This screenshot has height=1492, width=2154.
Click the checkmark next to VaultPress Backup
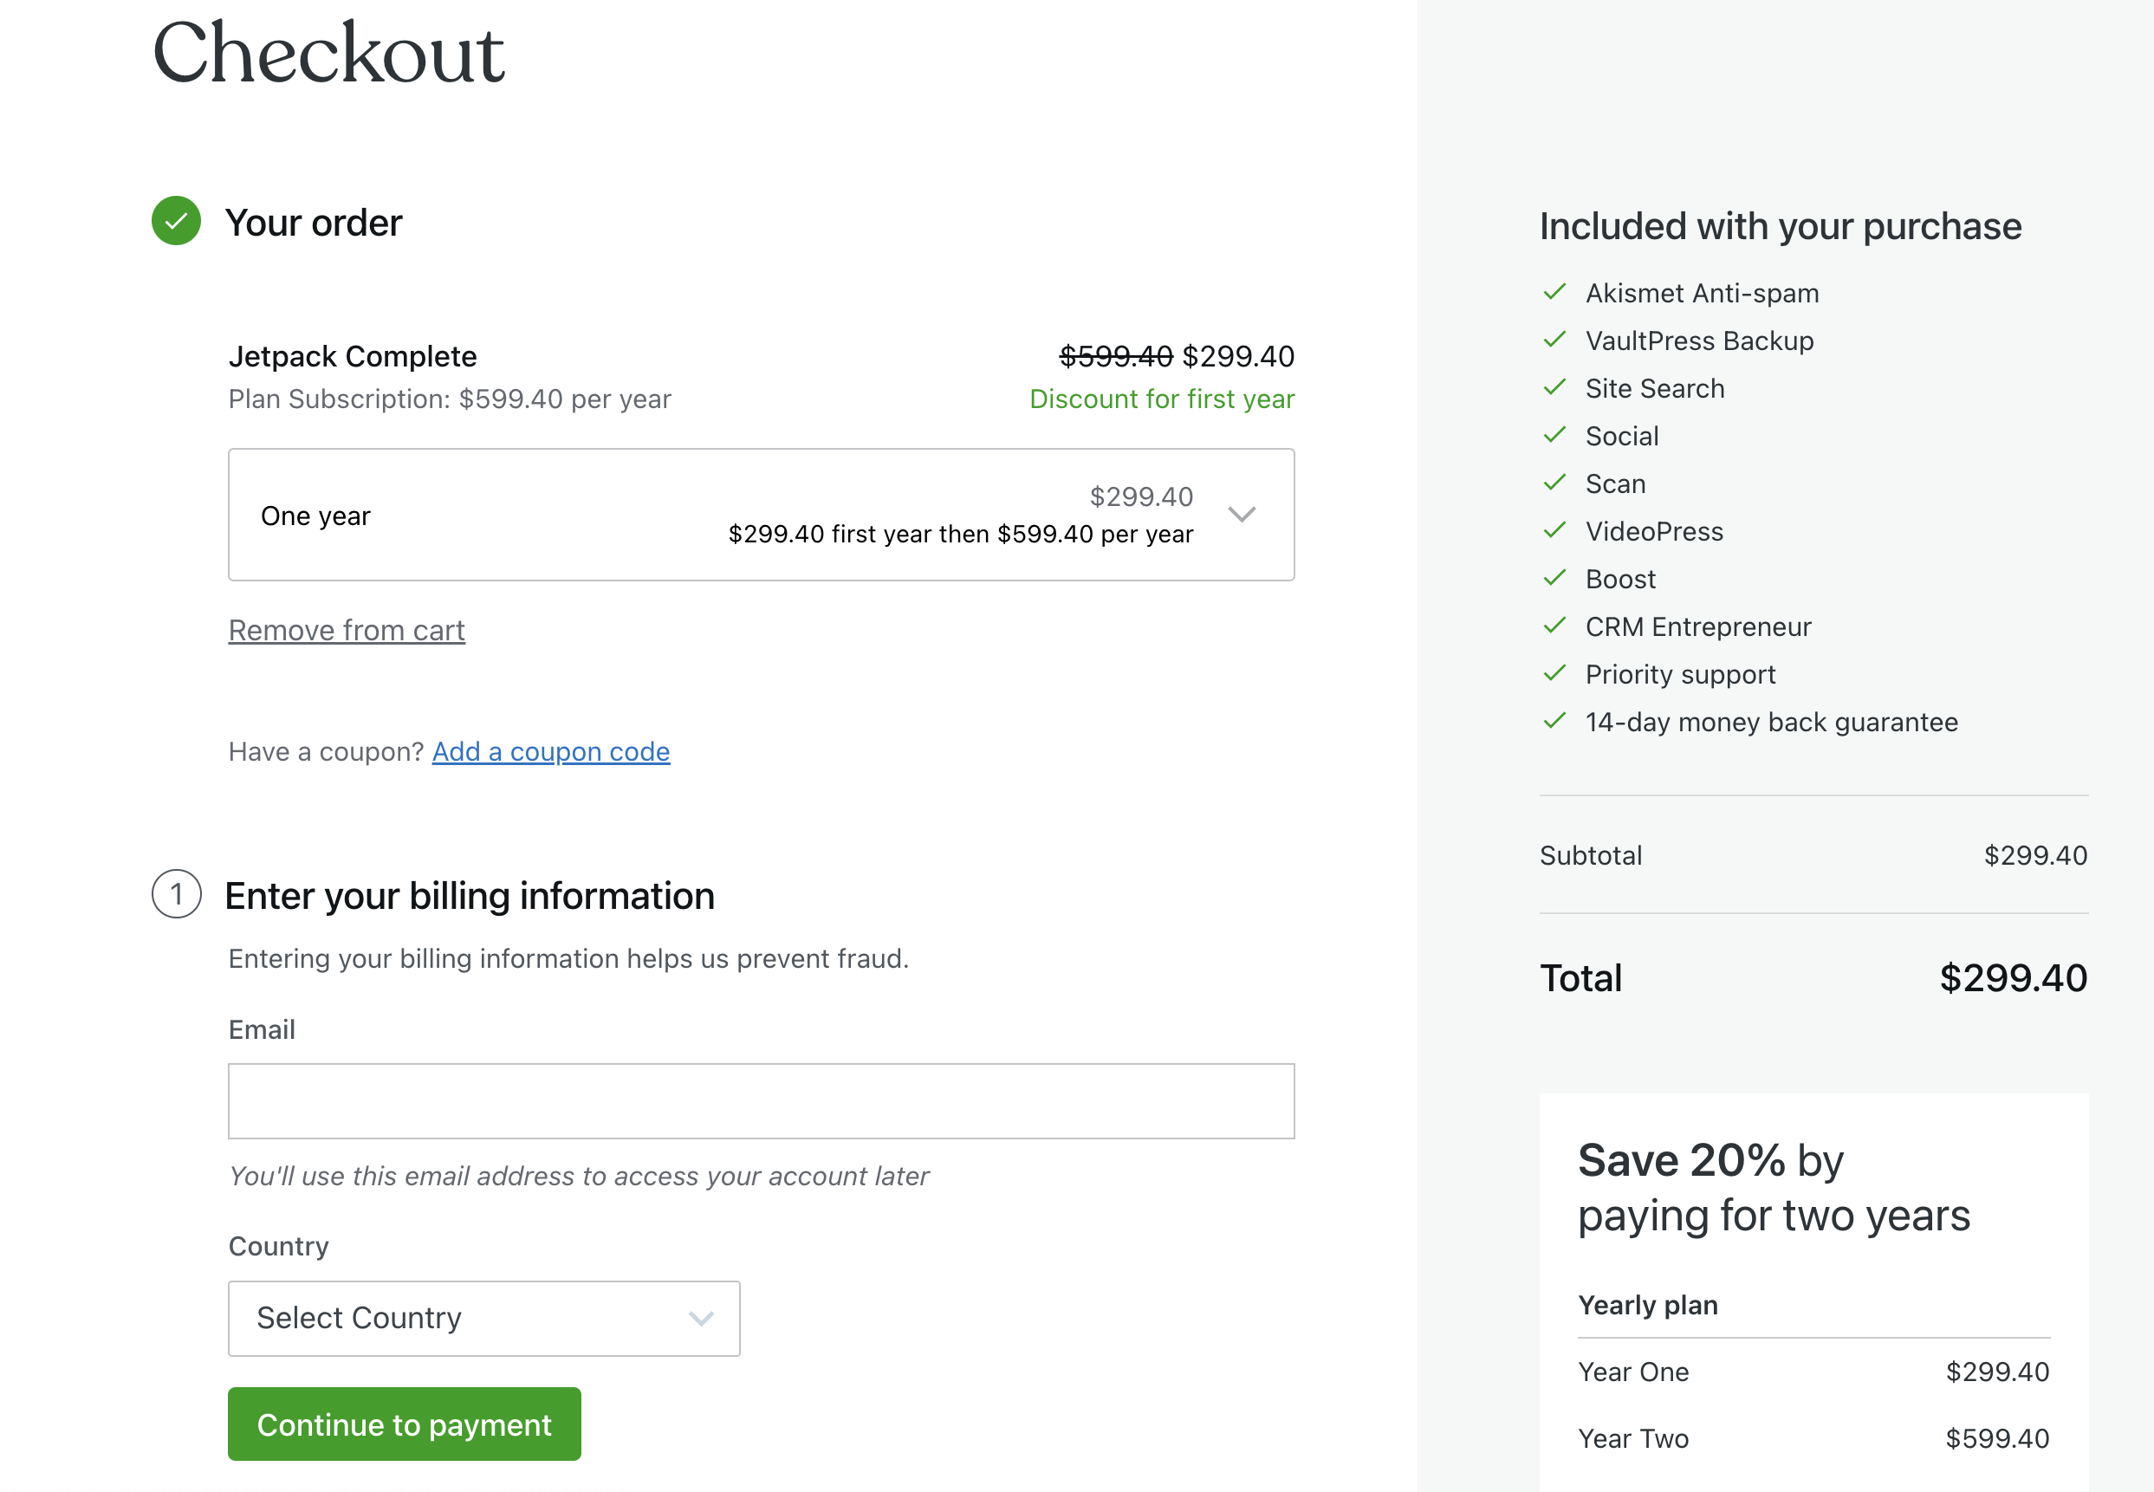pos(1554,340)
